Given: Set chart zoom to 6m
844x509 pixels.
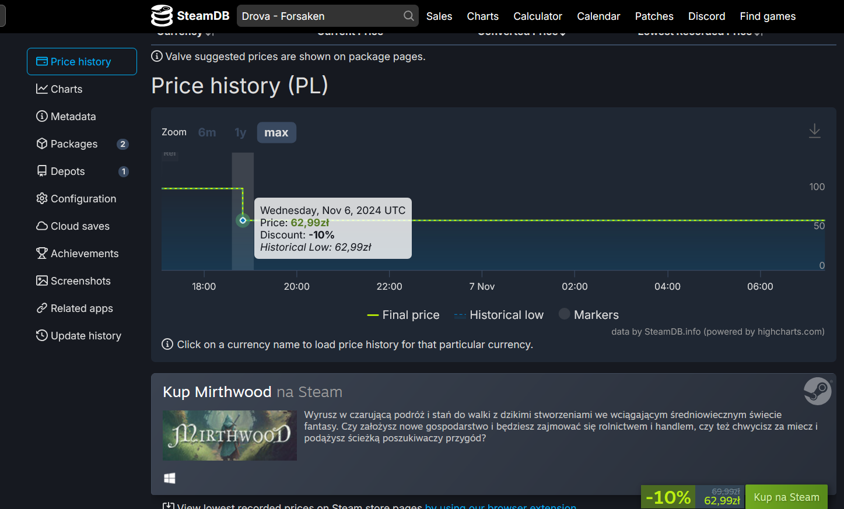Looking at the screenshot, I should [207, 132].
